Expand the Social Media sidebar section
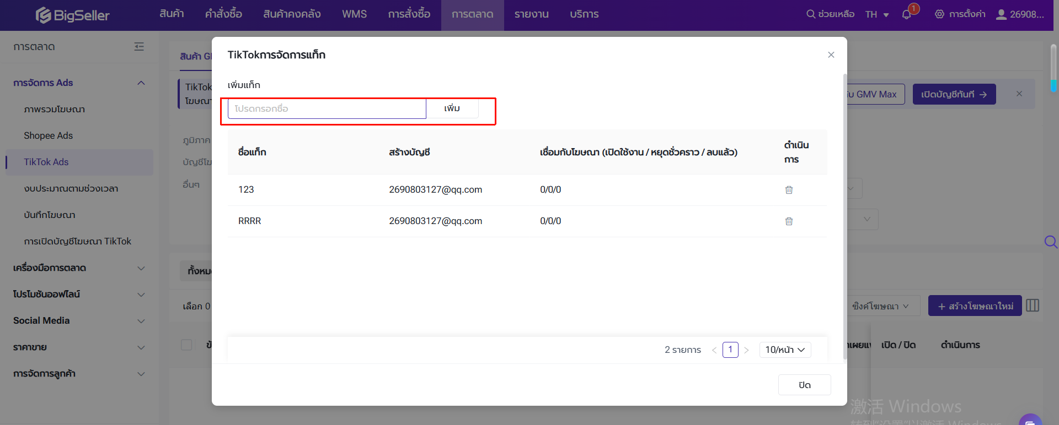This screenshot has height=425, width=1059. click(79, 320)
